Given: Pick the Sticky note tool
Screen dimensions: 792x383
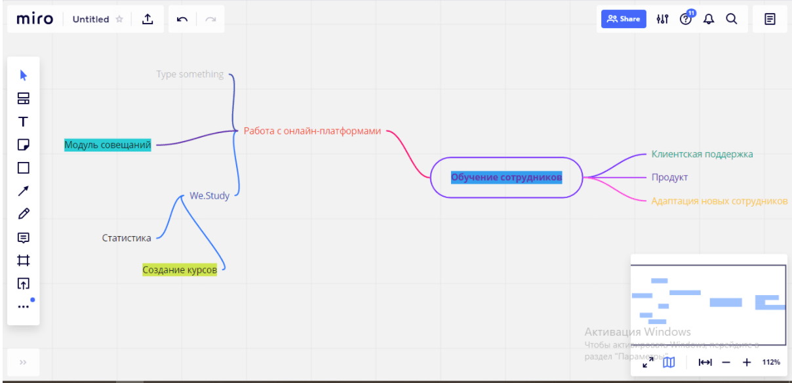Looking at the screenshot, I should pyautogui.click(x=24, y=144).
